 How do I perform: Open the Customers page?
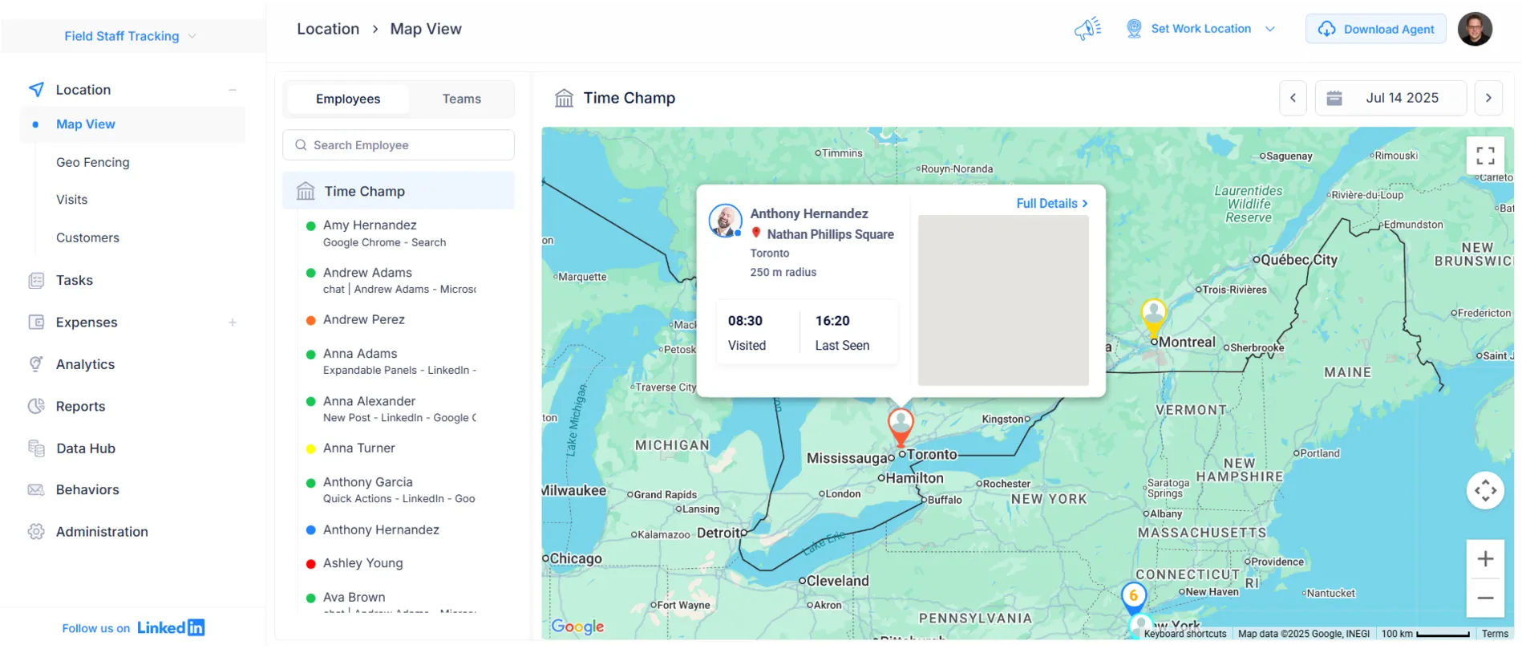[x=87, y=237]
